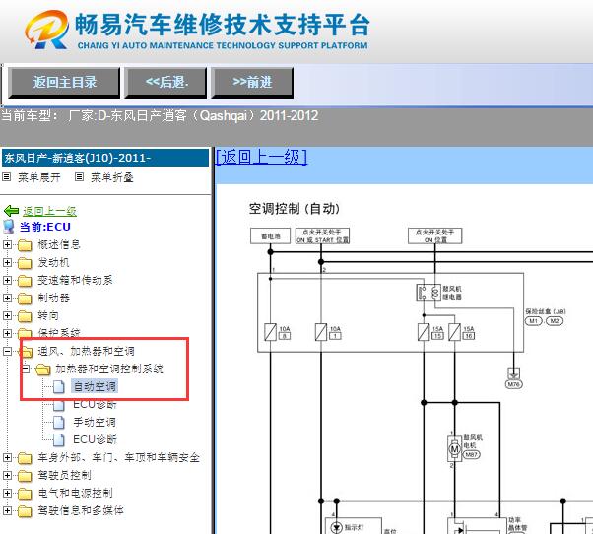The image size is (593, 534).
Task: Click the 变速箱和传动系 folder icon
Action: [x=25, y=281]
